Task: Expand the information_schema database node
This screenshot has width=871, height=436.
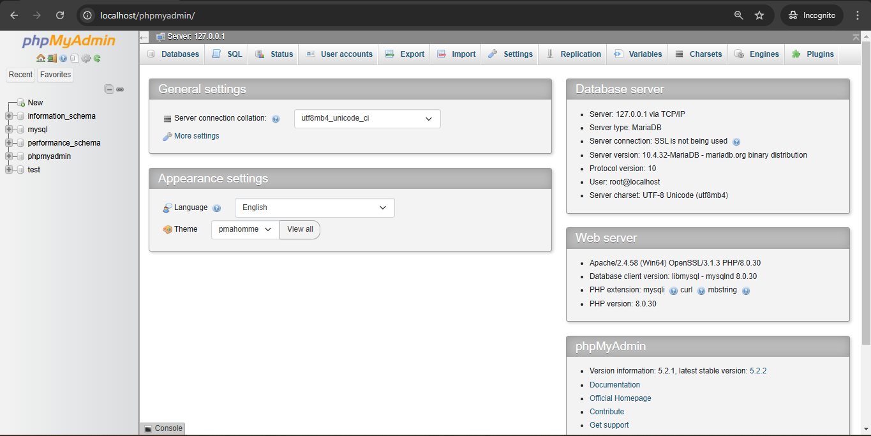Action: 9,116
